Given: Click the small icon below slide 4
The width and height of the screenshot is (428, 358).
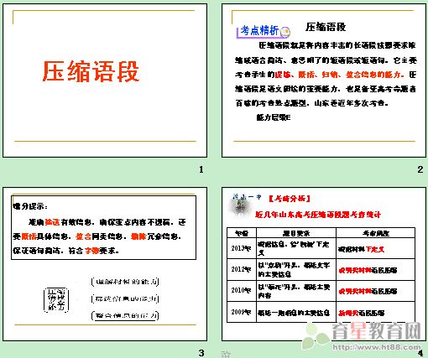Looking at the screenshot, I should (x=226, y=354).
